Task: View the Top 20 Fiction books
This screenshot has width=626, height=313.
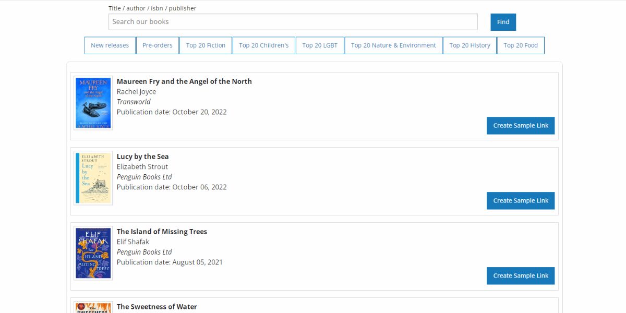Action: [206, 45]
